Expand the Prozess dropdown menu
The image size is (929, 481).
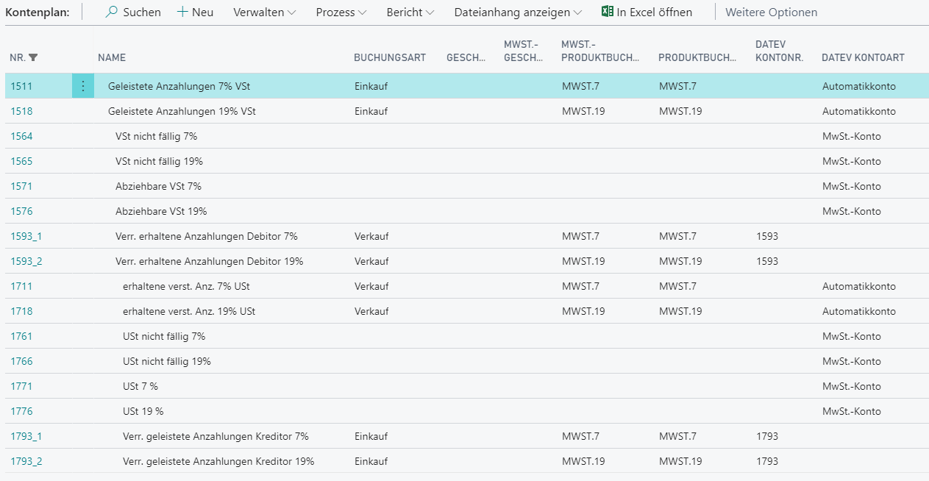pyautogui.click(x=345, y=12)
